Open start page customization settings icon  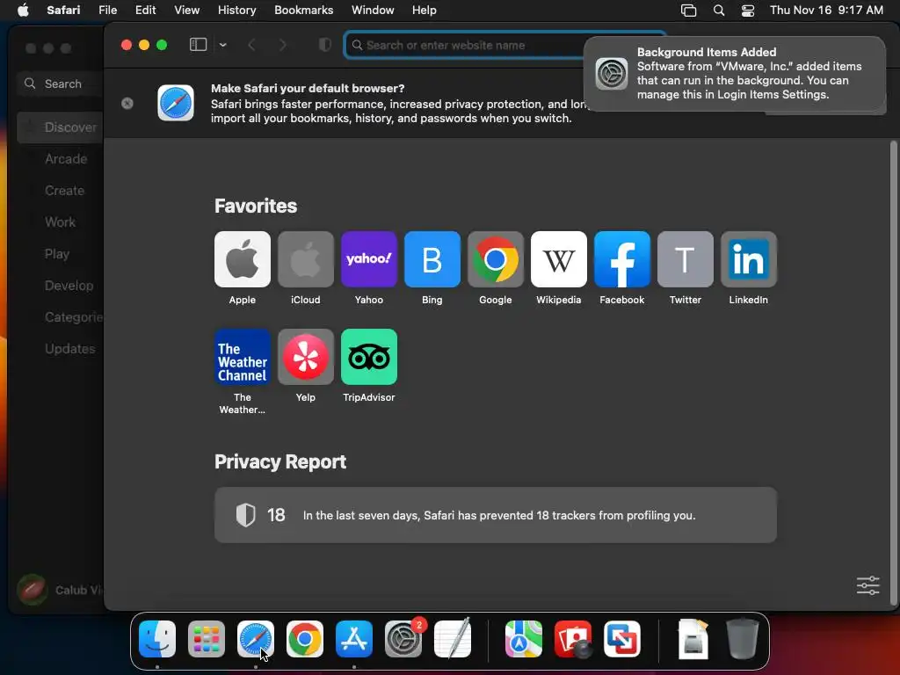pyautogui.click(x=867, y=585)
